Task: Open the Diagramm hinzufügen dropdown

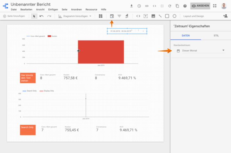Action: 75,16
